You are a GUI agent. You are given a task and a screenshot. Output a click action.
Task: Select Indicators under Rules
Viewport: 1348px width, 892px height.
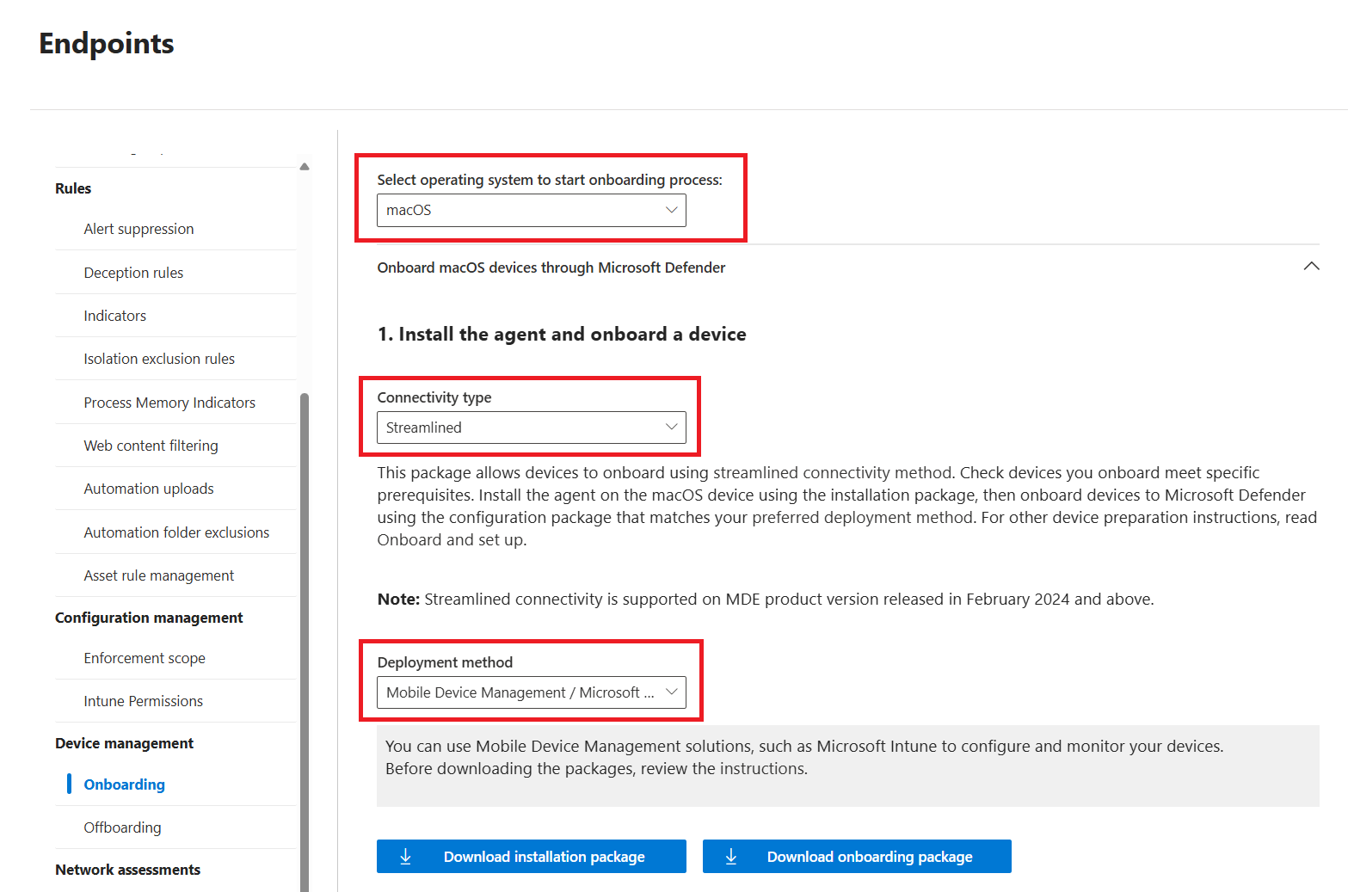pyautogui.click(x=114, y=315)
